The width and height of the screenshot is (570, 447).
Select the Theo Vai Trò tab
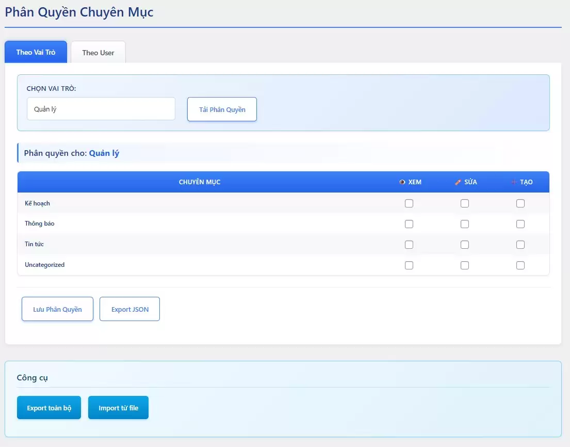(36, 52)
